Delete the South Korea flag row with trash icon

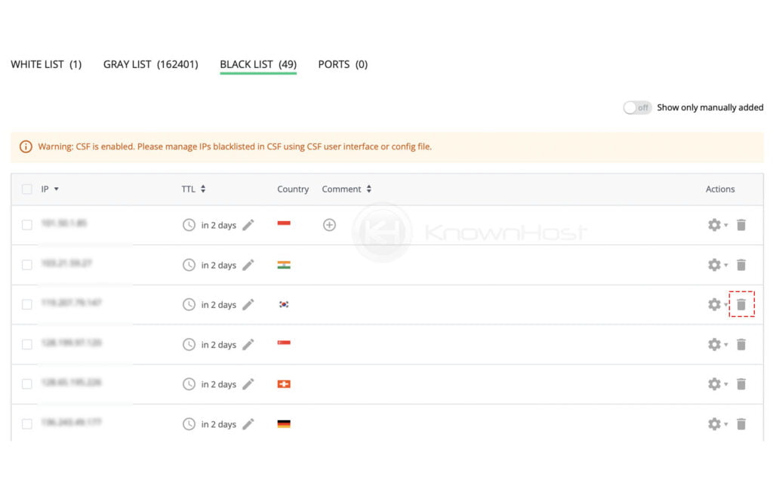point(741,305)
